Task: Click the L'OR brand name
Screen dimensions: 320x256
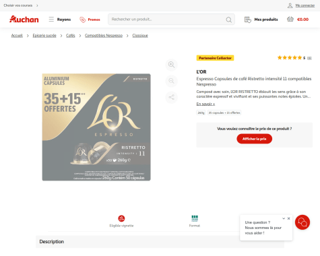Action: (x=201, y=72)
